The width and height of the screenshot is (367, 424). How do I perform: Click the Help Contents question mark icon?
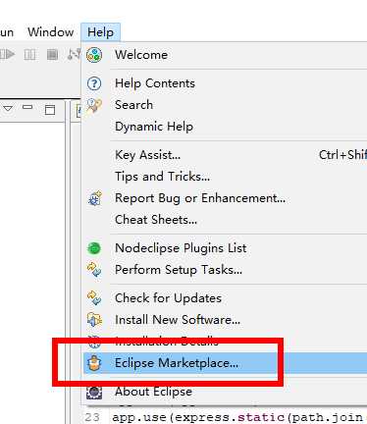tap(94, 83)
